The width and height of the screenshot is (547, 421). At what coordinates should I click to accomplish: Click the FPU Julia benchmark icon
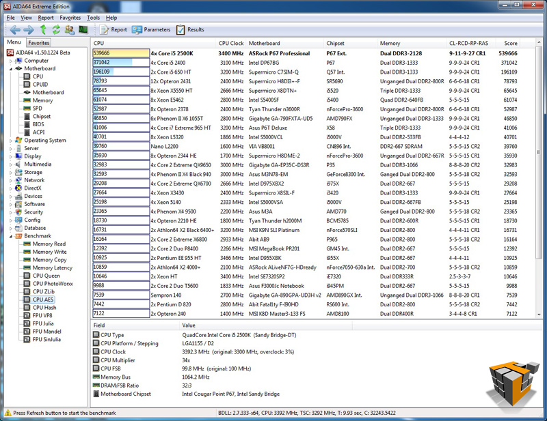coord(27,323)
